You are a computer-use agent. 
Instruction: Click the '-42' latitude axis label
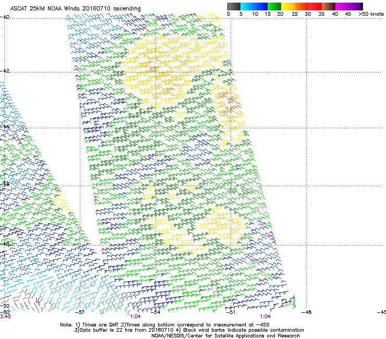pyautogui.click(x=5, y=70)
